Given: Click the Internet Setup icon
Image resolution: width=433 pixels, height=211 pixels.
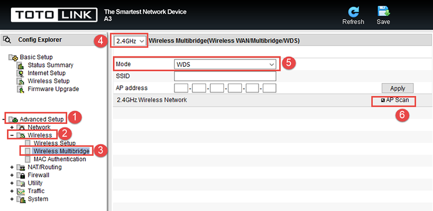Looking at the screenshot, I should (20, 73).
